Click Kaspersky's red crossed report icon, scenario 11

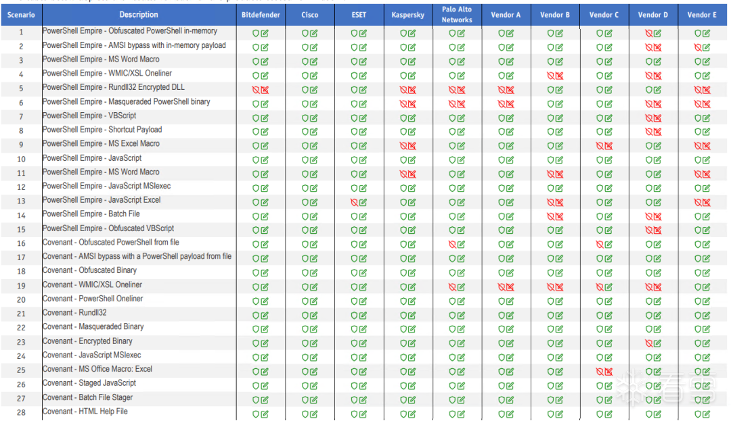[412, 174]
